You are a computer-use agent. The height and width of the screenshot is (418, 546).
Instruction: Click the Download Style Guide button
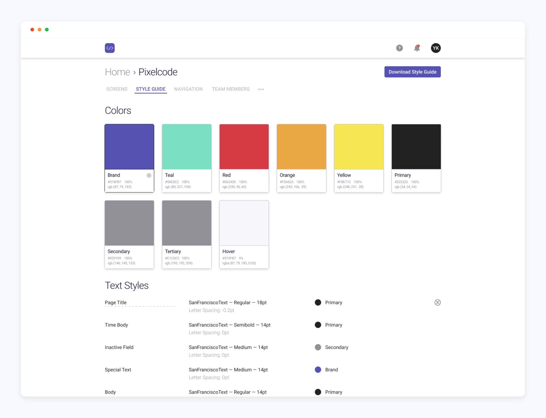[x=412, y=72]
